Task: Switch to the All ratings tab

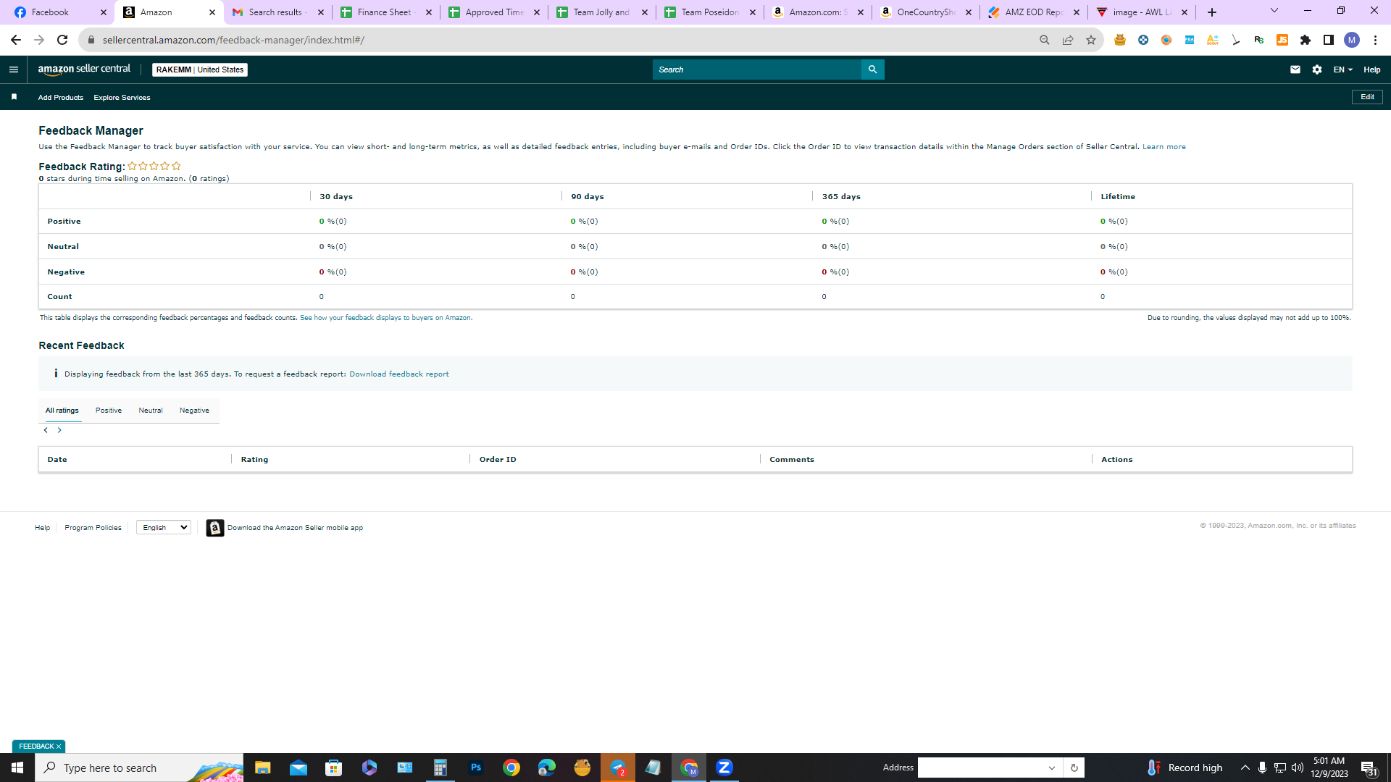Action: pyautogui.click(x=62, y=411)
